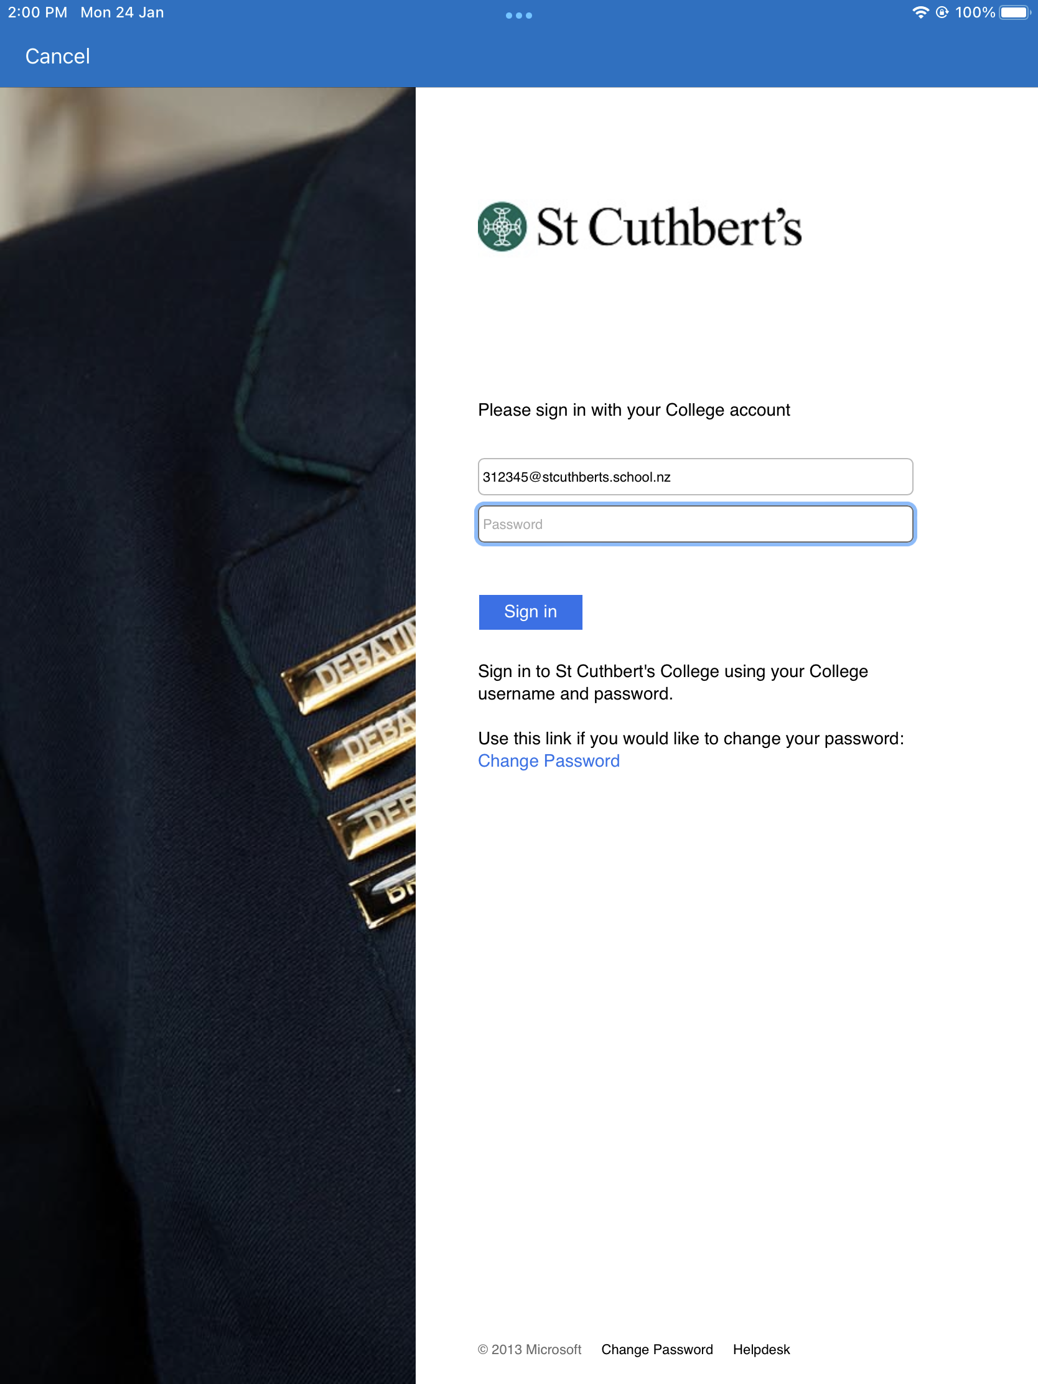
Task: Open the three-dot multitasking menu at top
Action: tap(518, 15)
